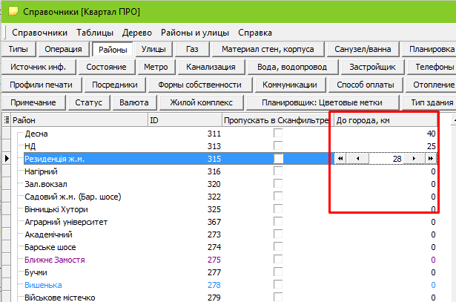Click the single left arrow in spinner

click(x=357, y=159)
